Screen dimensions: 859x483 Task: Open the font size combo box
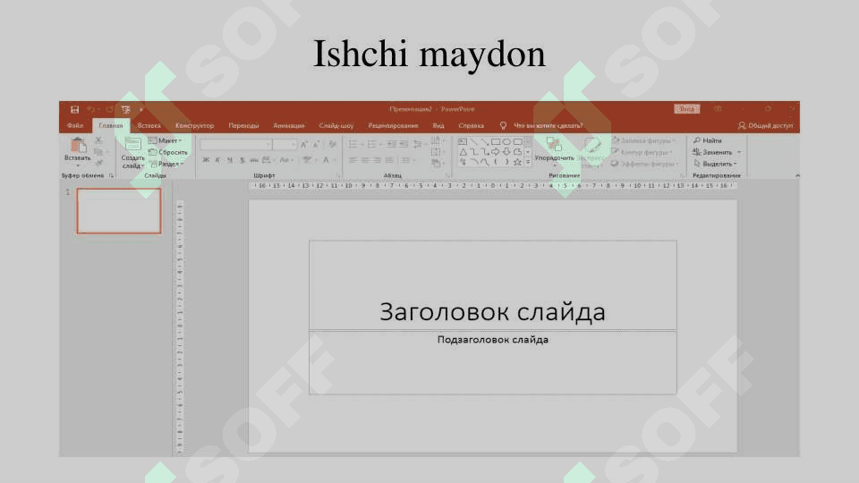[285, 145]
